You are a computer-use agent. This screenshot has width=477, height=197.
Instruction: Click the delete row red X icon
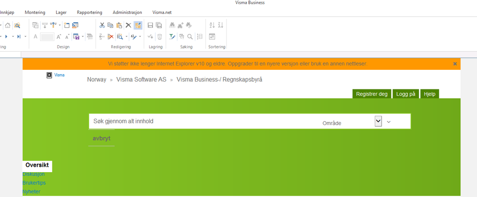(x=111, y=36)
